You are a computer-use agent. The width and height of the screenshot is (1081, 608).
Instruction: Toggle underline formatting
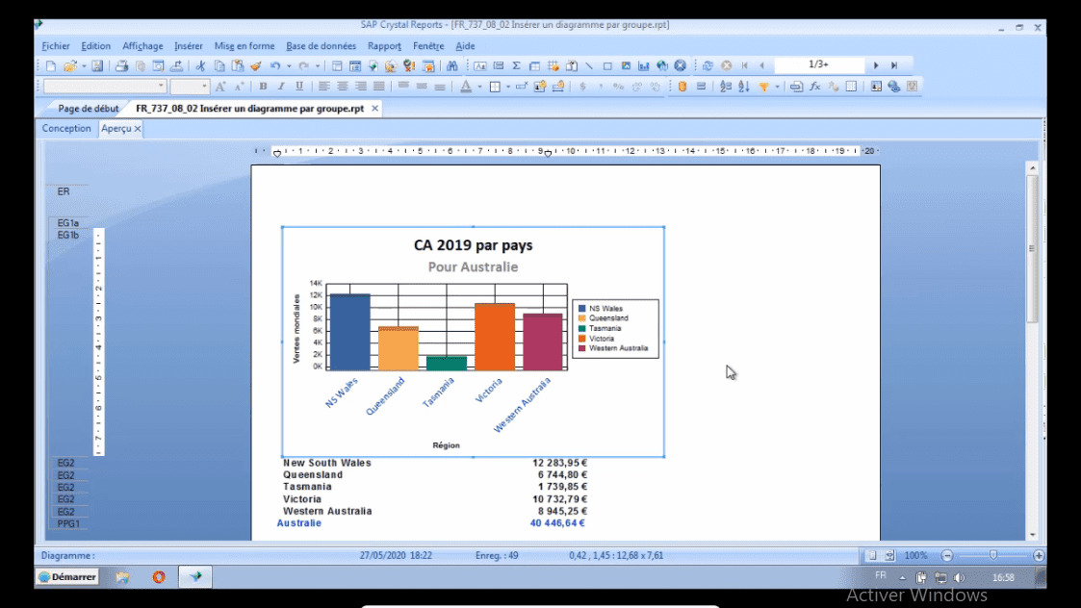coord(298,87)
